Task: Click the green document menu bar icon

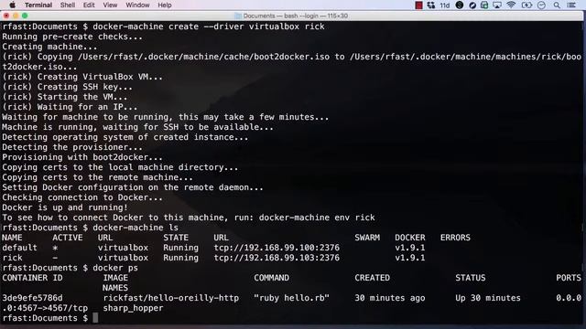Action: coord(484,5)
